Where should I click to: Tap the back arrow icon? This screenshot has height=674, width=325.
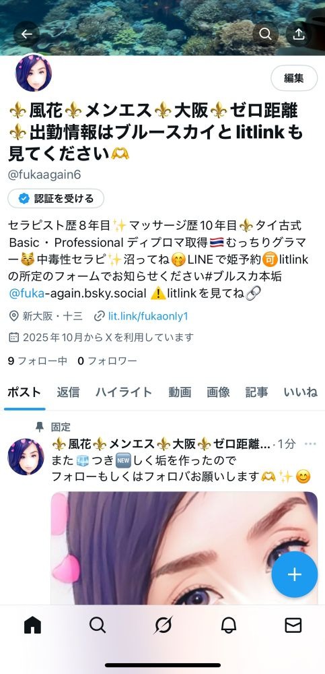[x=27, y=34]
